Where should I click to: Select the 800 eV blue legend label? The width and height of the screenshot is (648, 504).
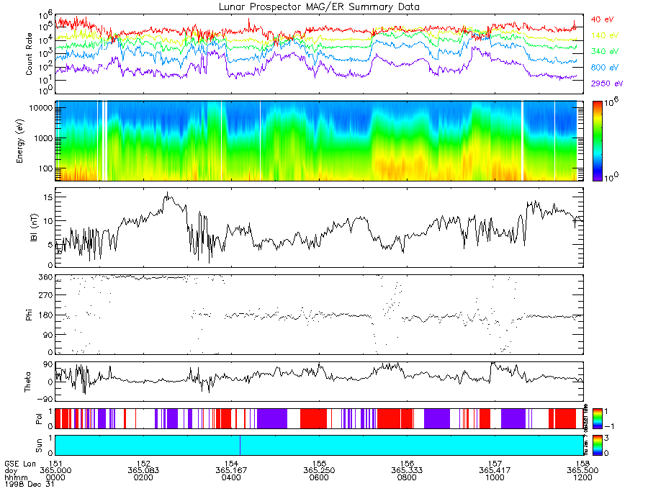coord(605,68)
